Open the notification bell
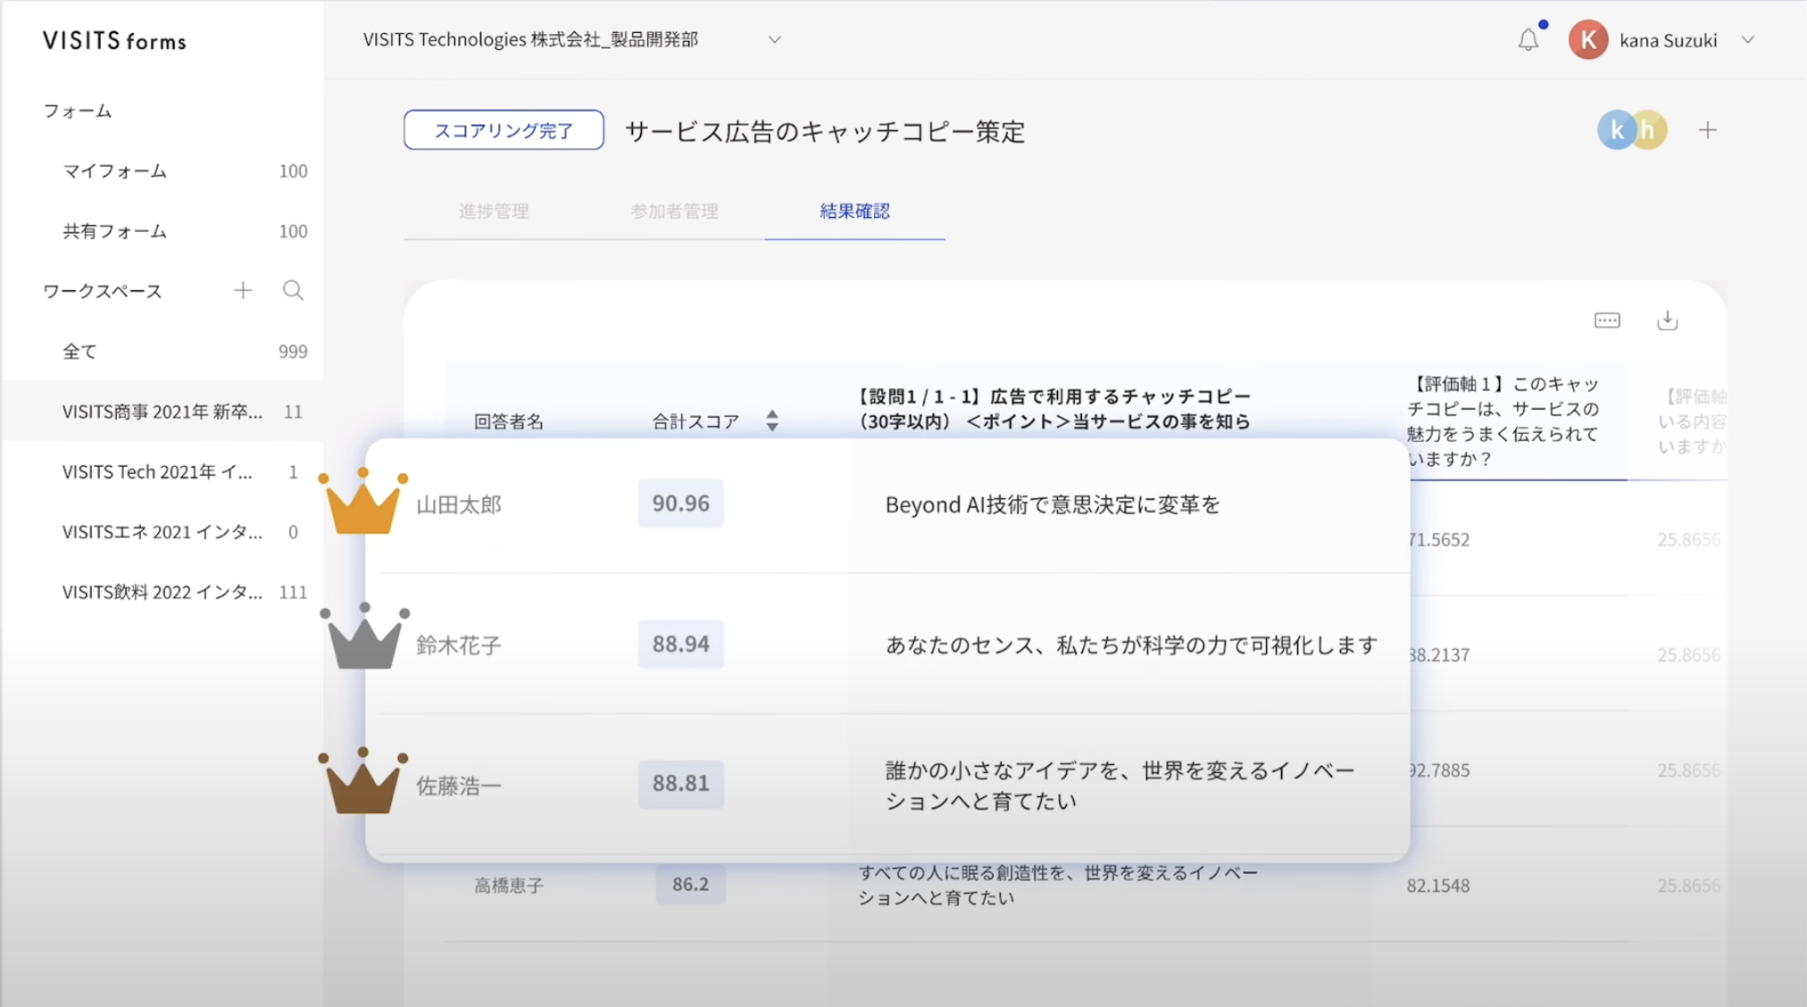Image resolution: width=1807 pixels, height=1007 pixels. (1528, 39)
